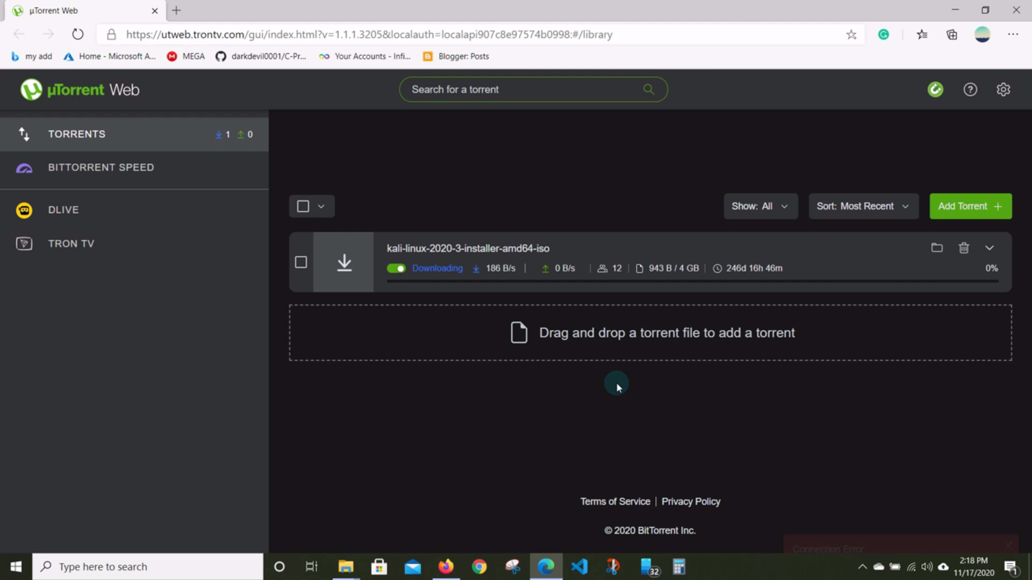Open the help question mark icon
Viewport: 1032px width, 580px height.
(970, 89)
